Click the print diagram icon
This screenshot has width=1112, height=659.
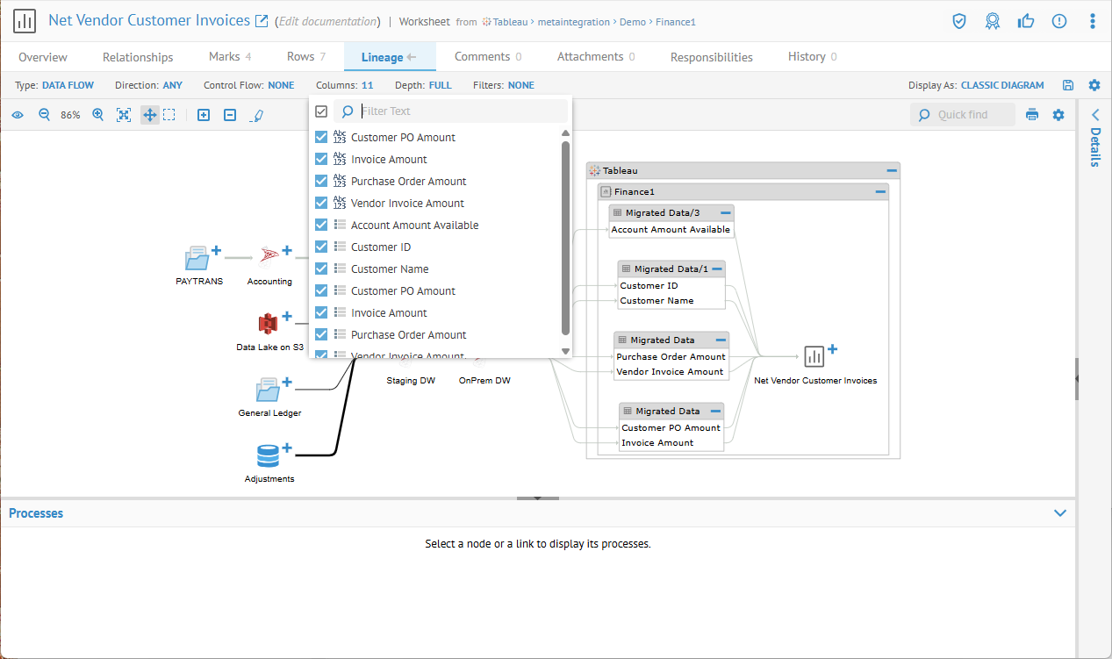tap(1032, 115)
